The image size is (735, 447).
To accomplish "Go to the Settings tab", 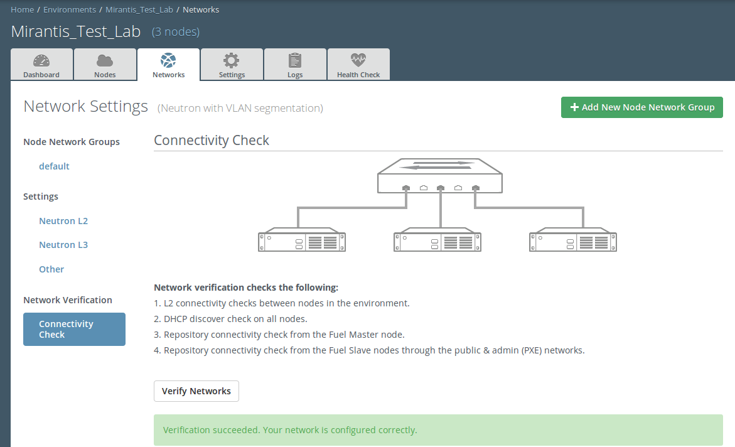I will coord(232,64).
